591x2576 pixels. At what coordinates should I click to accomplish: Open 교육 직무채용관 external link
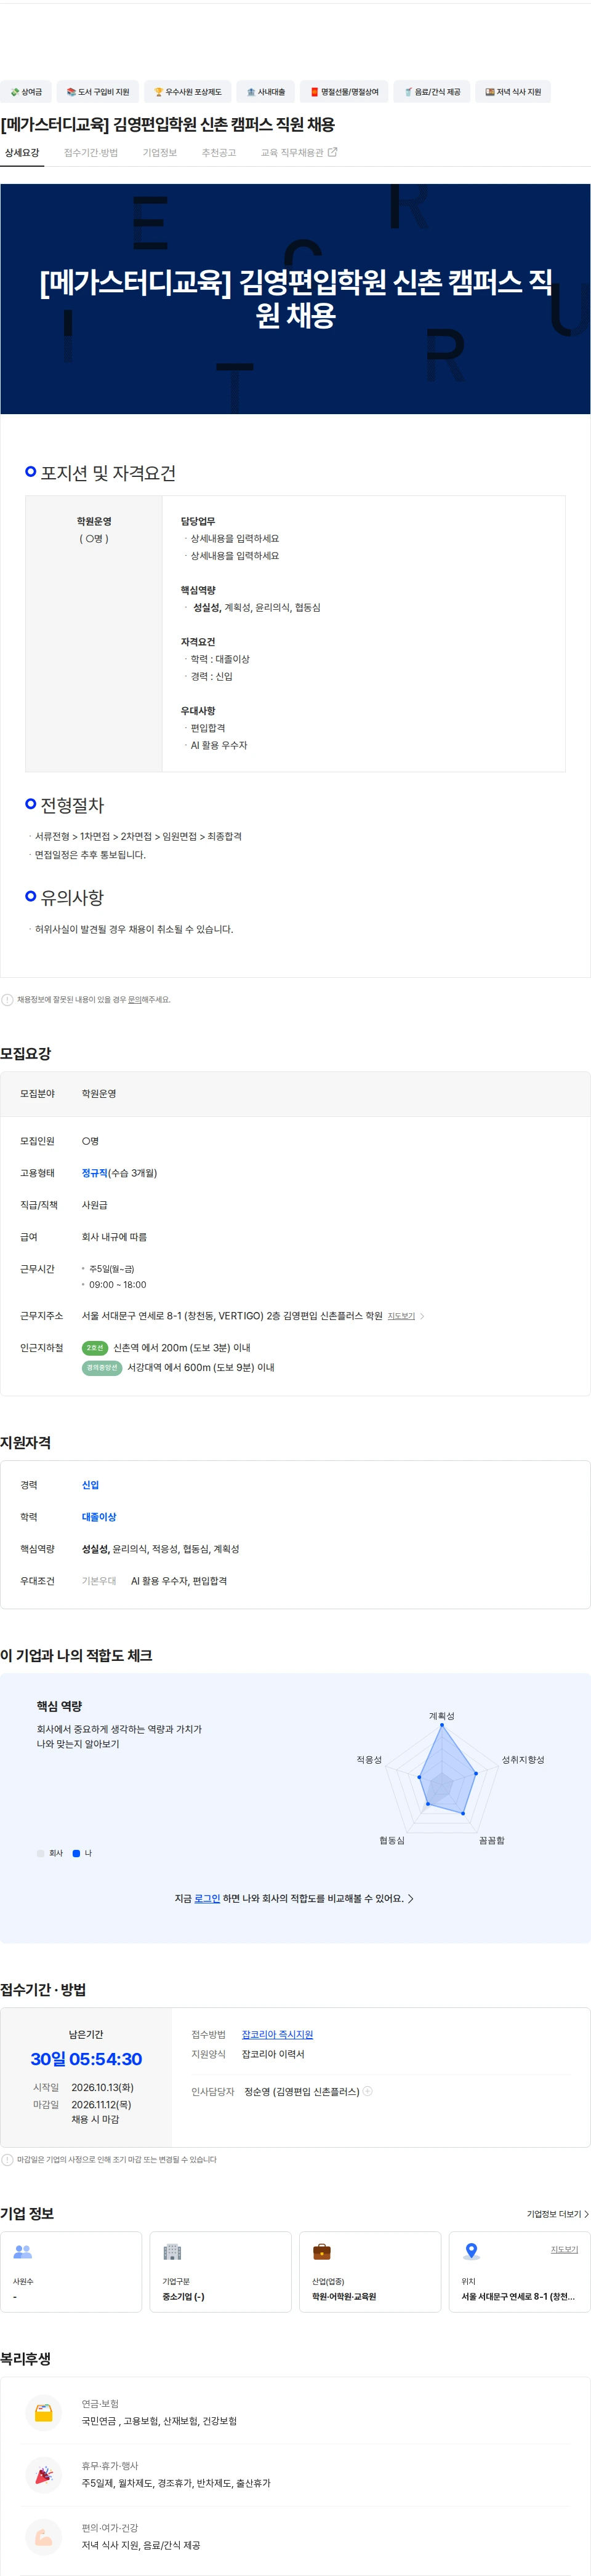coord(299,153)
